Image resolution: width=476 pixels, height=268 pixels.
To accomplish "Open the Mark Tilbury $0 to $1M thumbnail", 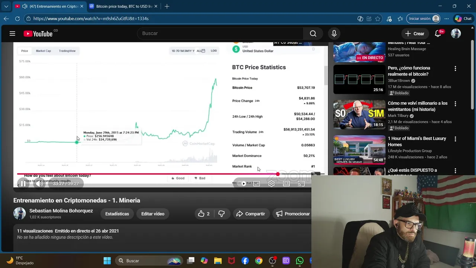I will click(359, 114).
